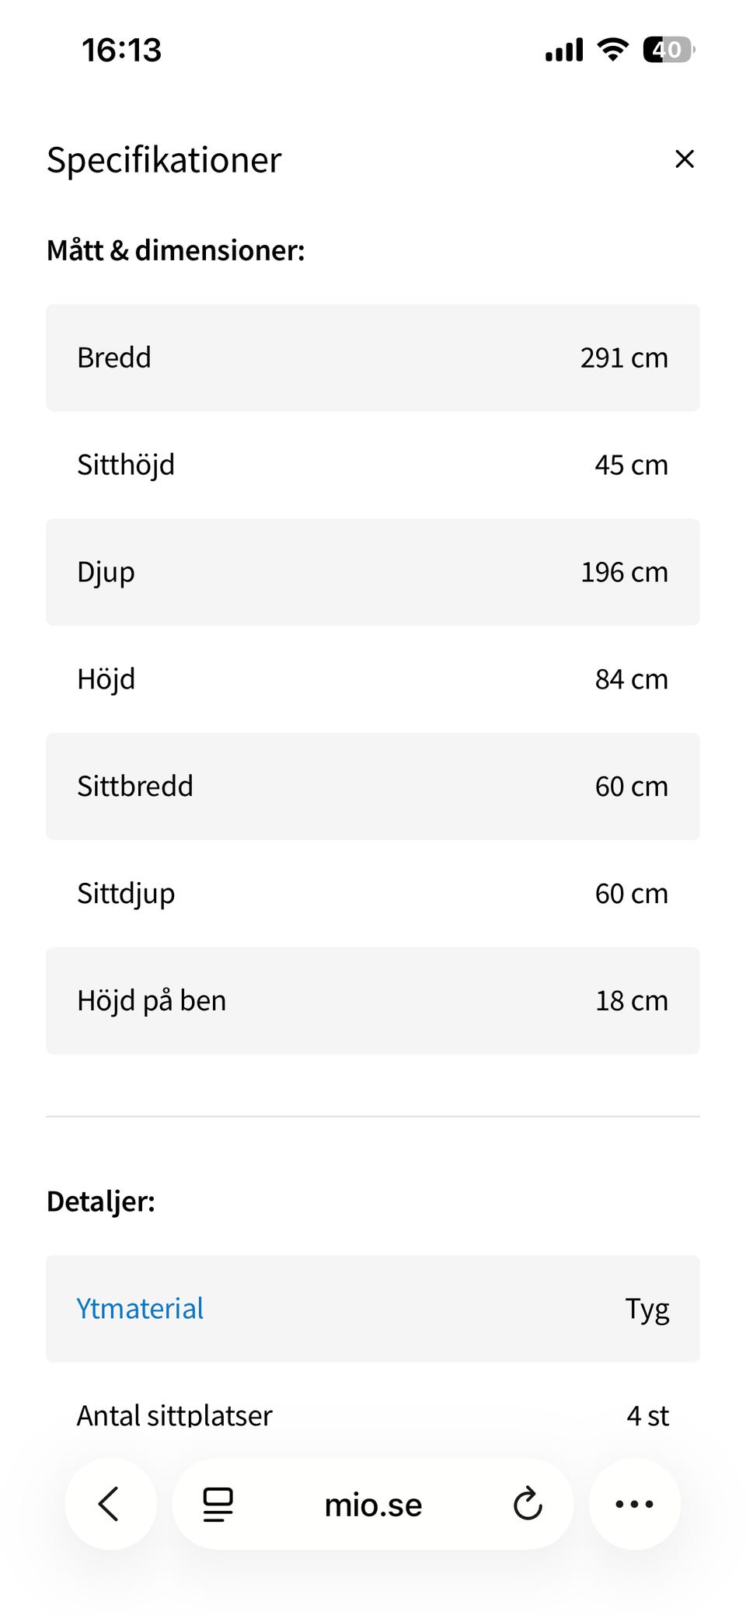Image resolution: width=746 pixels, height=1615 pixels.
Task: Tap the browser back arrow
Action: [x=110, y=1503]
